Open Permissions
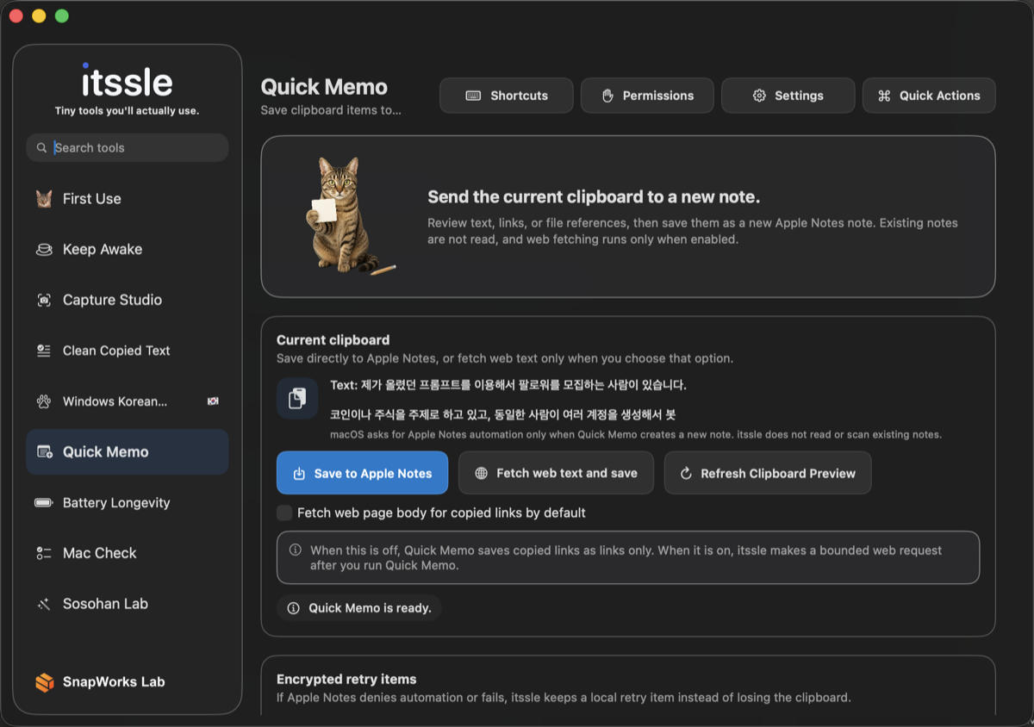1034x727 pixels. 647,96
